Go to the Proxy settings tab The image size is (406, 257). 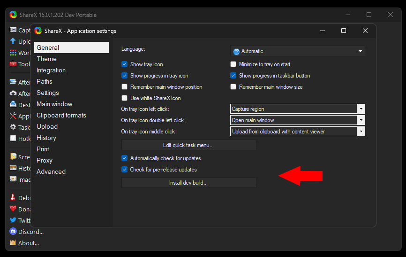point(71,160)
